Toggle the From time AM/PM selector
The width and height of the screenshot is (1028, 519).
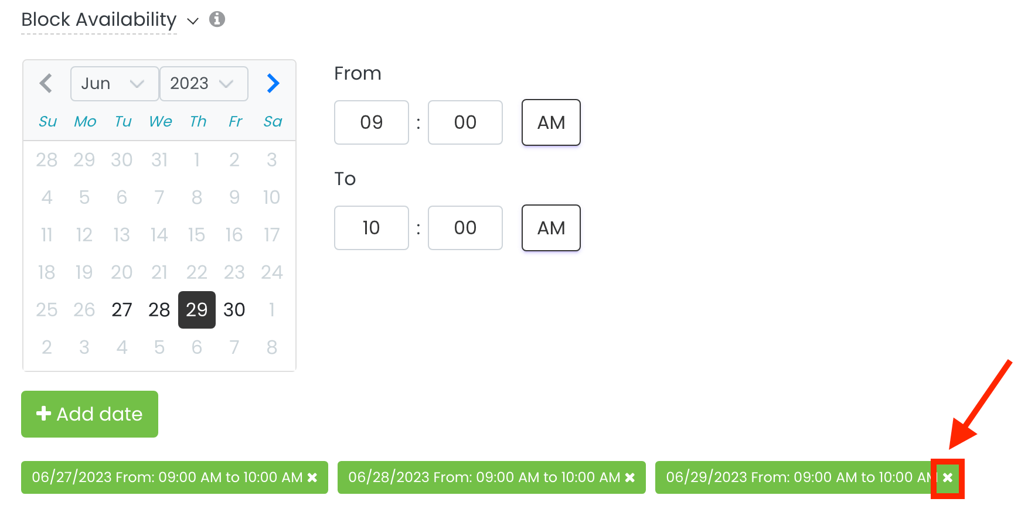tap(550, 122)
